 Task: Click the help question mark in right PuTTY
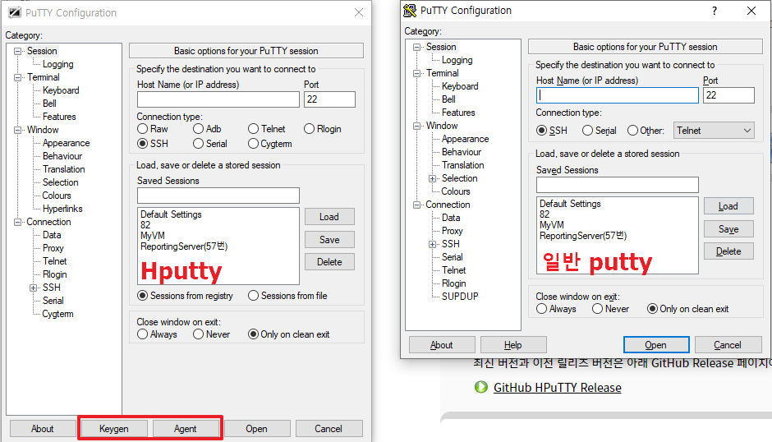click(x=715, y=11)
